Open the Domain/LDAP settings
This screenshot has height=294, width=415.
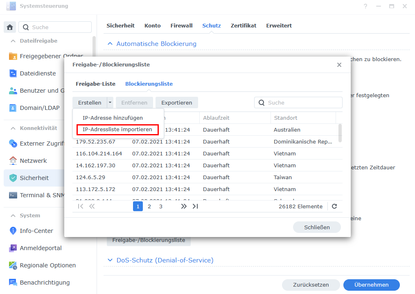pos(39,108)
